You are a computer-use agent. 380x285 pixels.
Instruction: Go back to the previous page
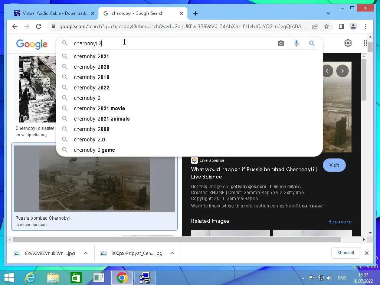(15, 26)
